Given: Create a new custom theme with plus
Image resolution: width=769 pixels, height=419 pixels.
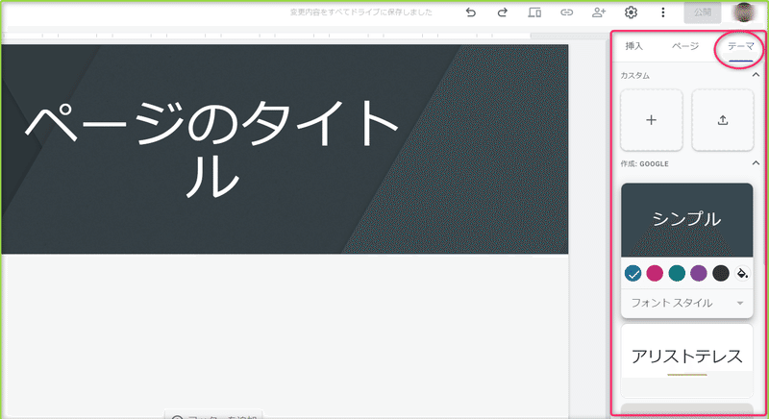Looking at the screenshot, I should (652, 120).
